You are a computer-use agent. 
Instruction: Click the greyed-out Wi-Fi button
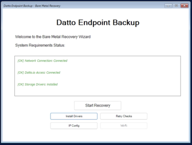124,126
